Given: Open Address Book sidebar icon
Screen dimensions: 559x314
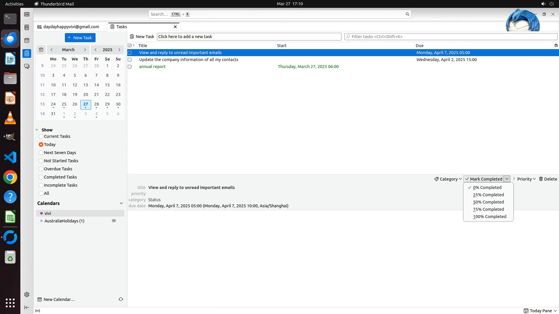Looking at the screenshot, I should 27,27.
